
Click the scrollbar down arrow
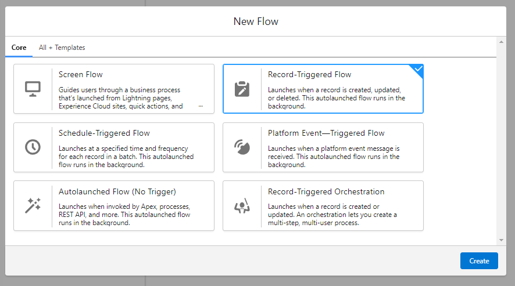(x=501, y=240)
